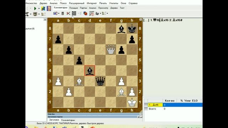Screen dimensions: 228x128
Task: Click the % Year ELO column header
Action: [189, 101]
